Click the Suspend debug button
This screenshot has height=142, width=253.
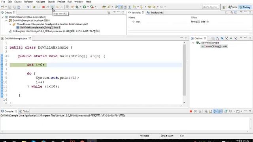39,7
